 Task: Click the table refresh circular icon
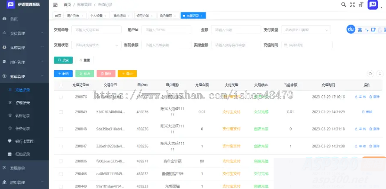click(370, 74)
